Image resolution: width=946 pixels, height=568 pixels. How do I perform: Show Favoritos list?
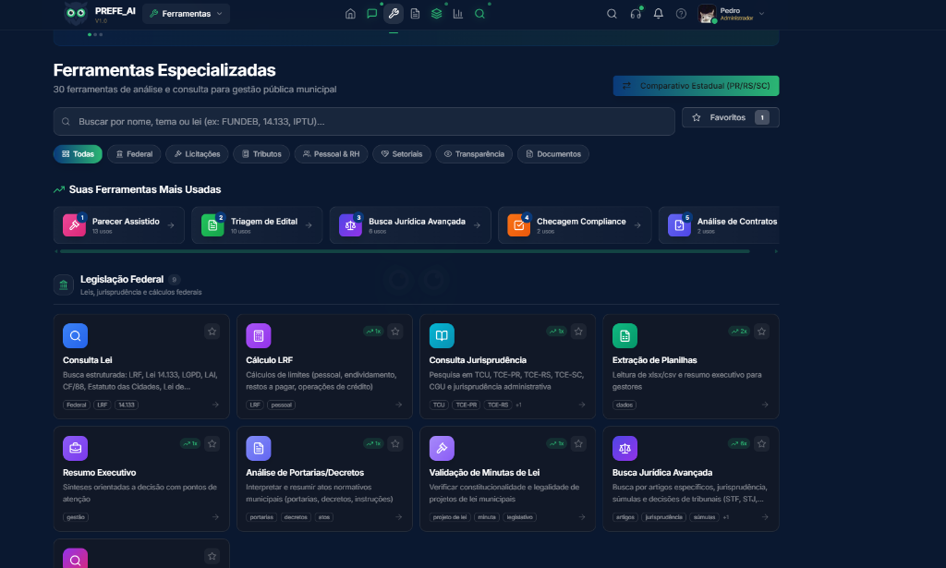(x=730, y=117)
